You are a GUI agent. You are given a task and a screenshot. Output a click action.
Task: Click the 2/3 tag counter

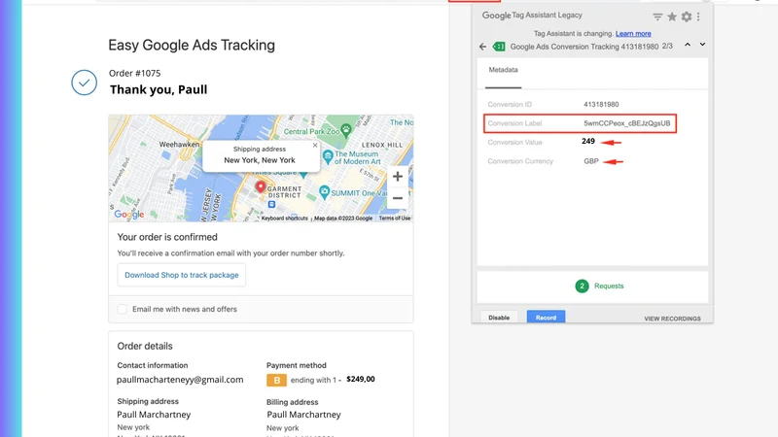667,46
